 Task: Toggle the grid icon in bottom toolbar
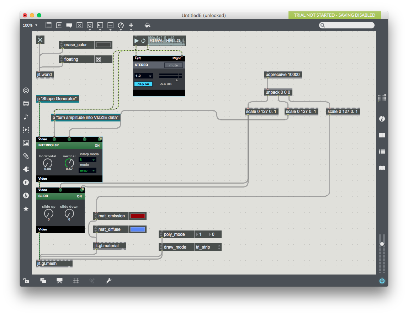click(76, 281)
